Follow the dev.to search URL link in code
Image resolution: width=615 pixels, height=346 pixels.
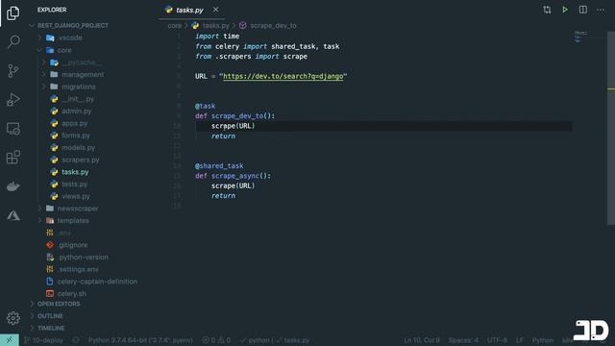click(283, 76)
